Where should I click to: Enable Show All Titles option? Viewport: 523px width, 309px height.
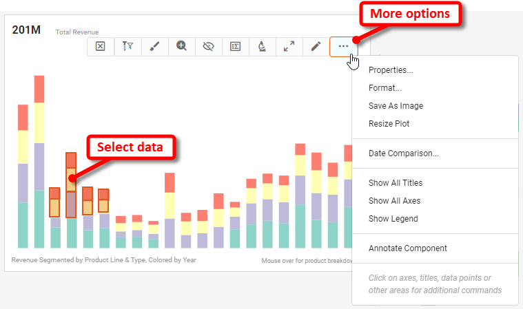[x=396, y=183]
